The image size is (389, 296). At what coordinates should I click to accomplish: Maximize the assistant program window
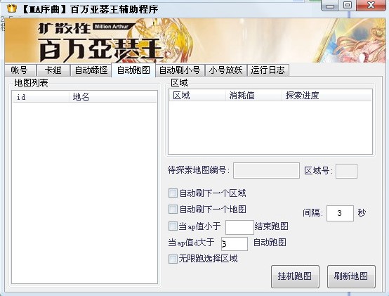348,6
